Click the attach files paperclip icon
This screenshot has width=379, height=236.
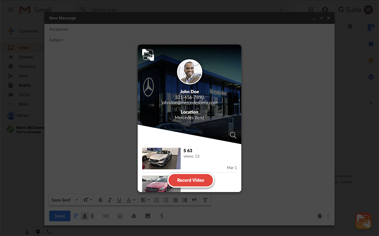coord(92,216)
